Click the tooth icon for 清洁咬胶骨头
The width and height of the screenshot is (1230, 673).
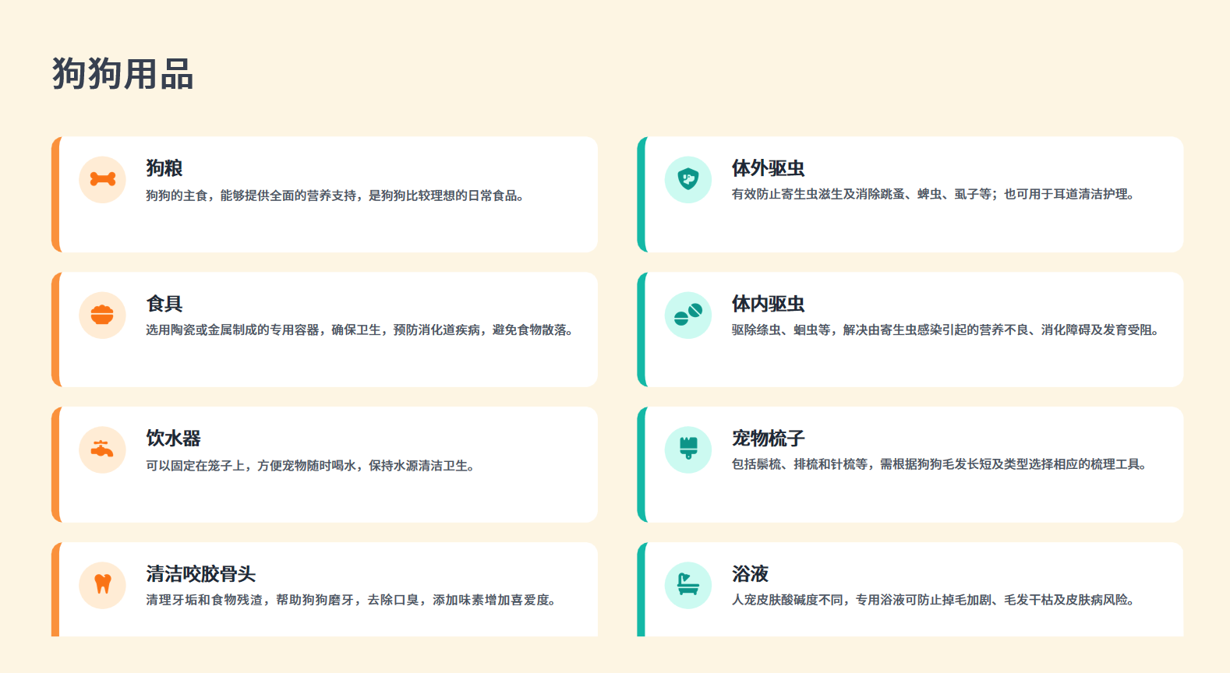point(102,585)
